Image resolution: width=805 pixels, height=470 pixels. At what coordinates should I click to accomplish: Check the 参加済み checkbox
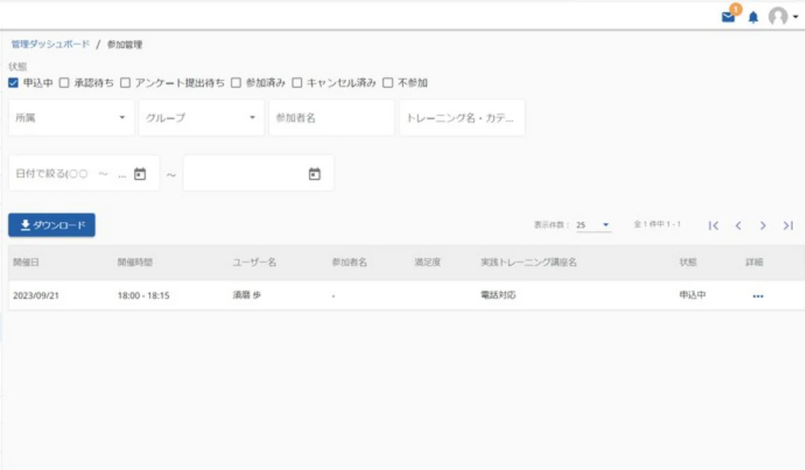236,83
